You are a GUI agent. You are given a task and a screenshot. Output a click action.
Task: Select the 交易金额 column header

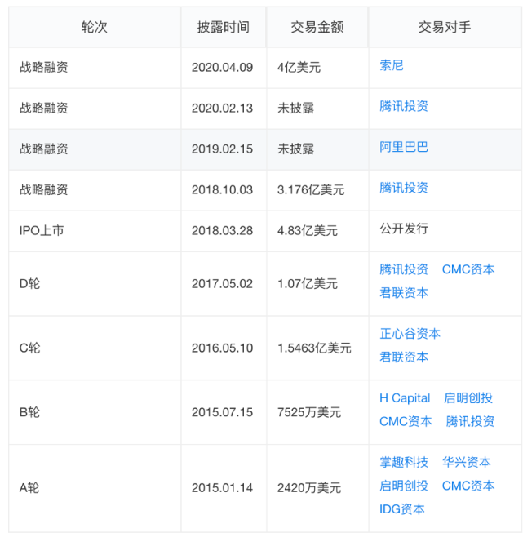(317, 27)
